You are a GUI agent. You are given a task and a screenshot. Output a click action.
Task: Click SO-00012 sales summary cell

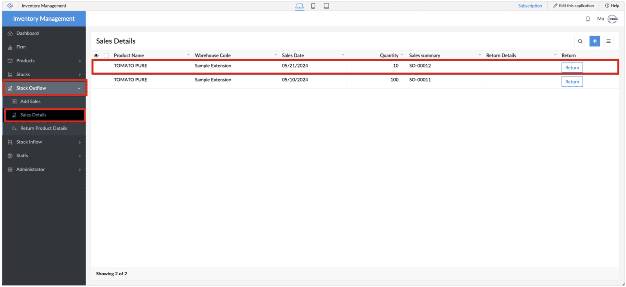pos(420,66)
